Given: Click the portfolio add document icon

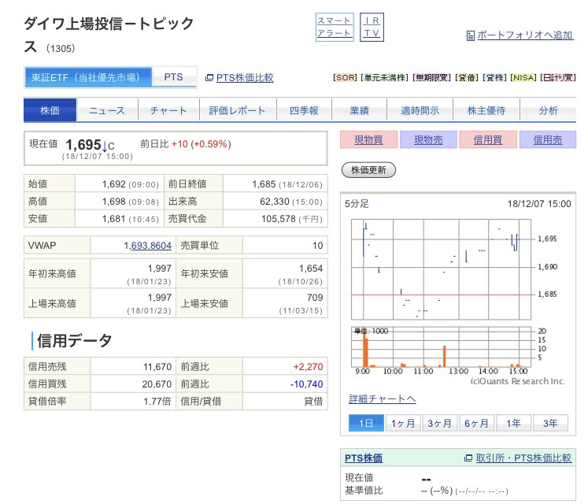Looking at the screenshot, I should 470,36.
